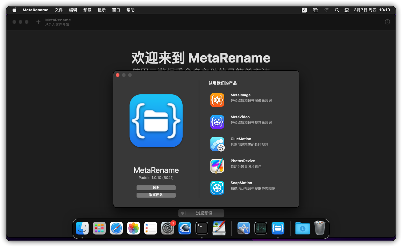Click the PhotosRevive paintbrush icon
Viewport: 402px width, 247px height.
[217, 166]
